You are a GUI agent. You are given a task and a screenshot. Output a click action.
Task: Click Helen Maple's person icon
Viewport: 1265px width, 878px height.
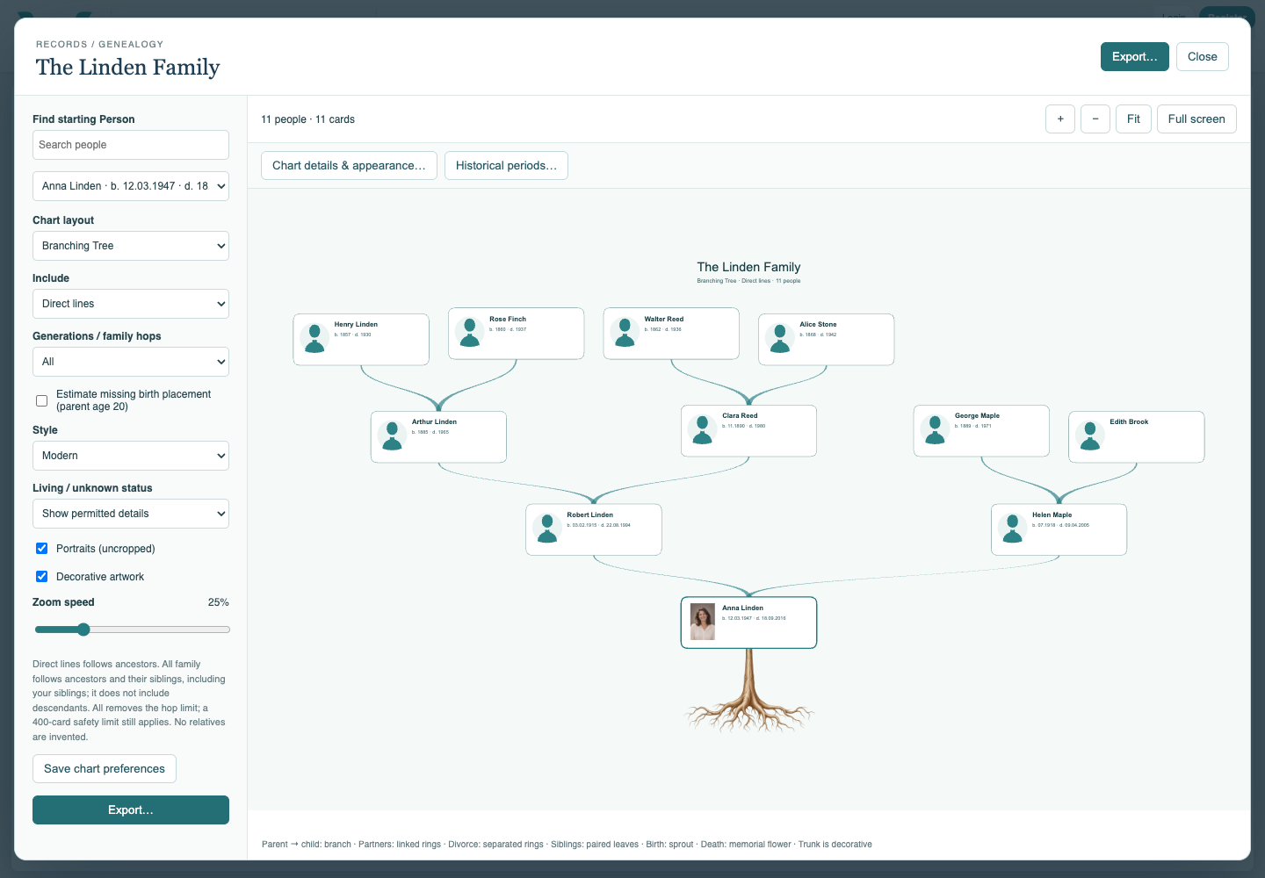click(1013, 529)
